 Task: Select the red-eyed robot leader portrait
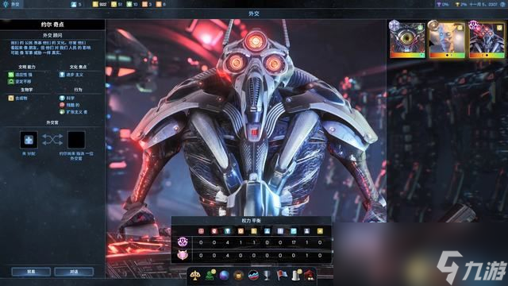[487, 39]
